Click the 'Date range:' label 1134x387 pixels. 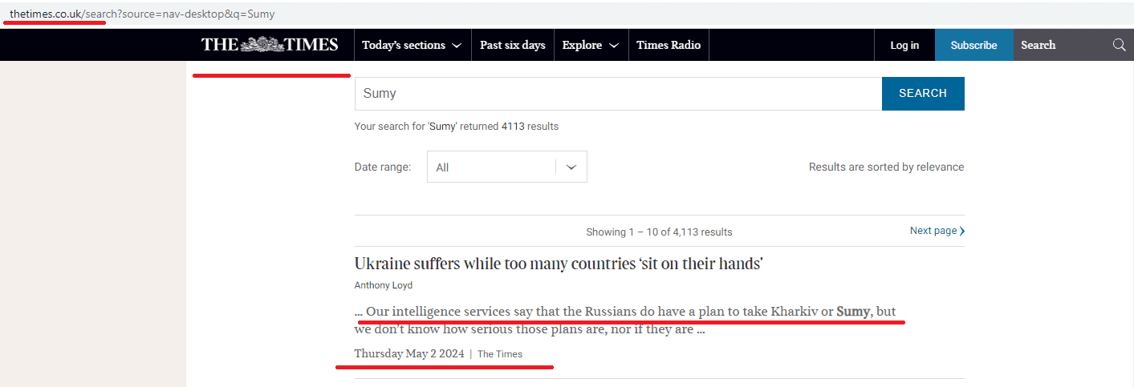pos(383,167)
